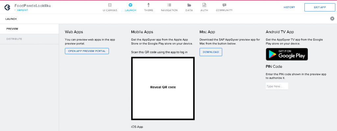Screen dimensions: 337x131
Task: Close the Launch panel with X
Action: click(332, 19)
